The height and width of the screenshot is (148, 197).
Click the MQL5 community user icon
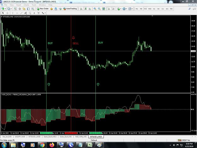(56, 9)
